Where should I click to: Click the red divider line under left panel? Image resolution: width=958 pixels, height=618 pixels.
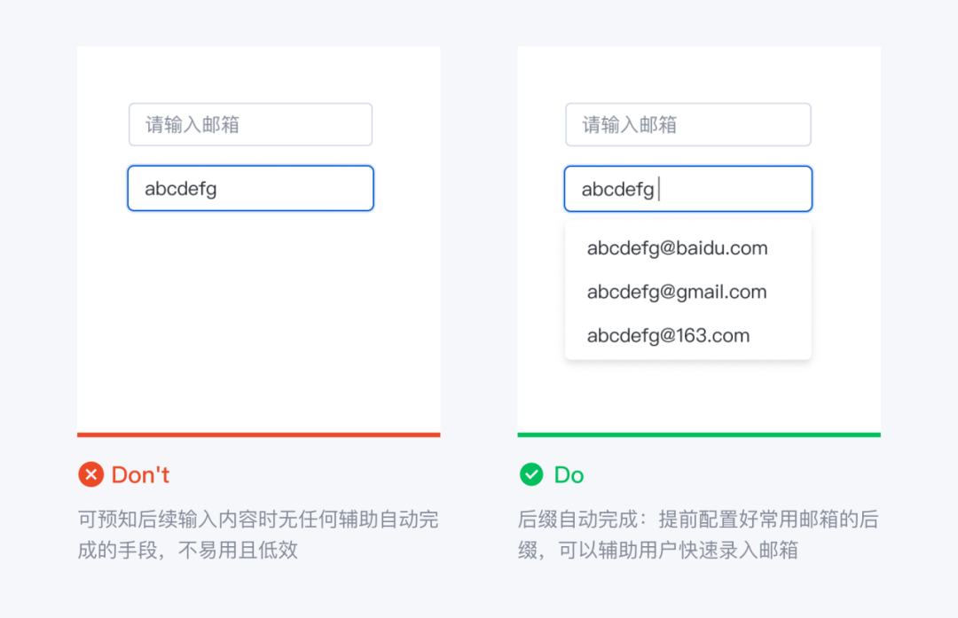258,434
